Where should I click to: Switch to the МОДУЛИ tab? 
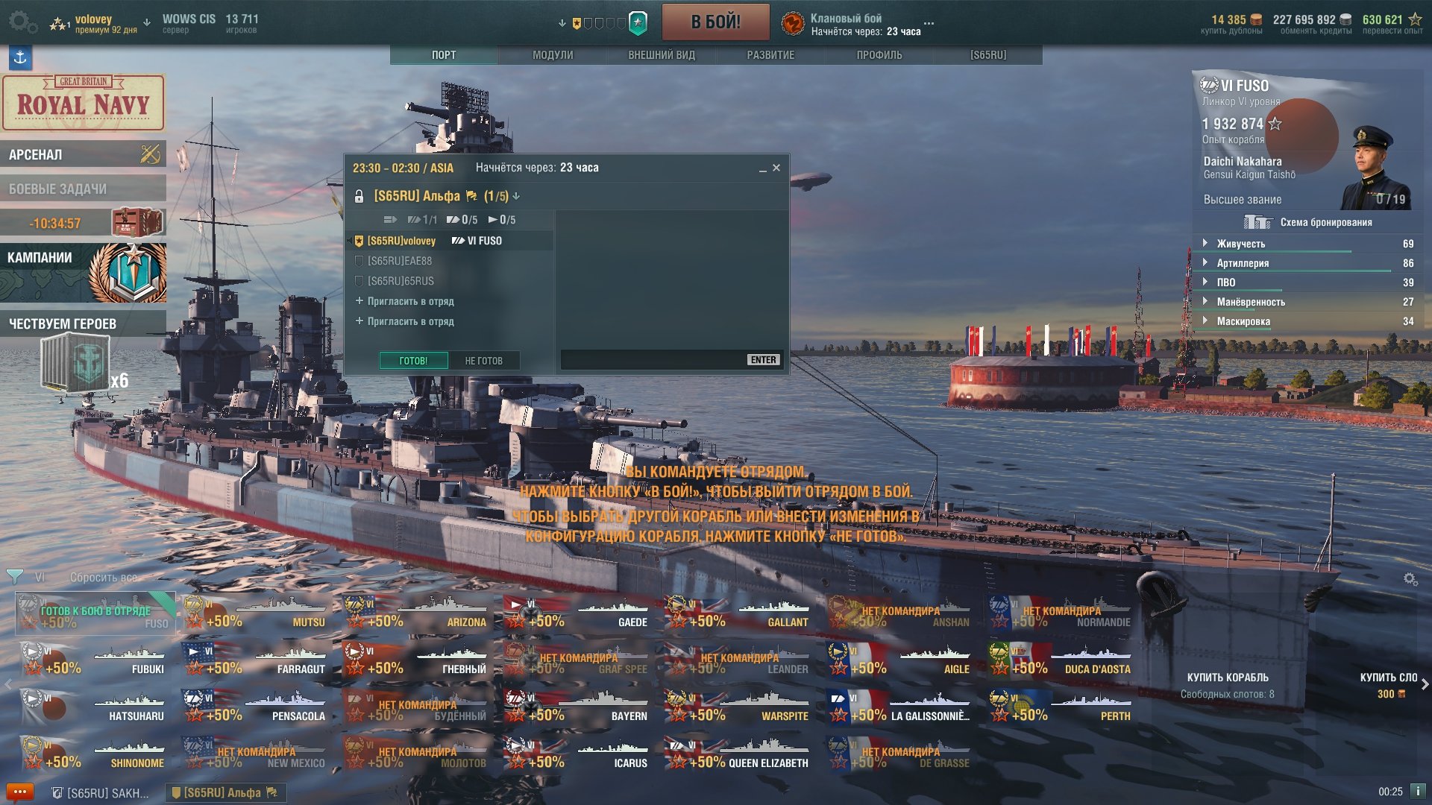click(x=553, y=55)
